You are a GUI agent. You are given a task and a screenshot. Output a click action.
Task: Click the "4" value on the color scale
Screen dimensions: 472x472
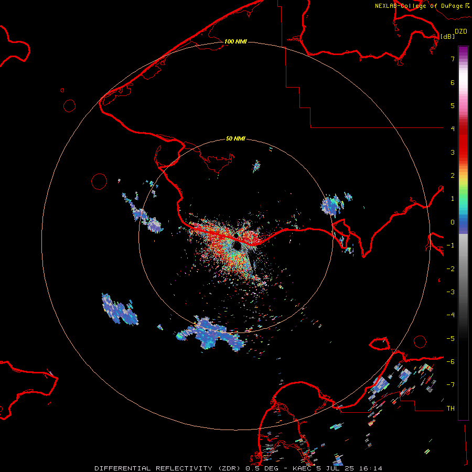click(453, 129)
